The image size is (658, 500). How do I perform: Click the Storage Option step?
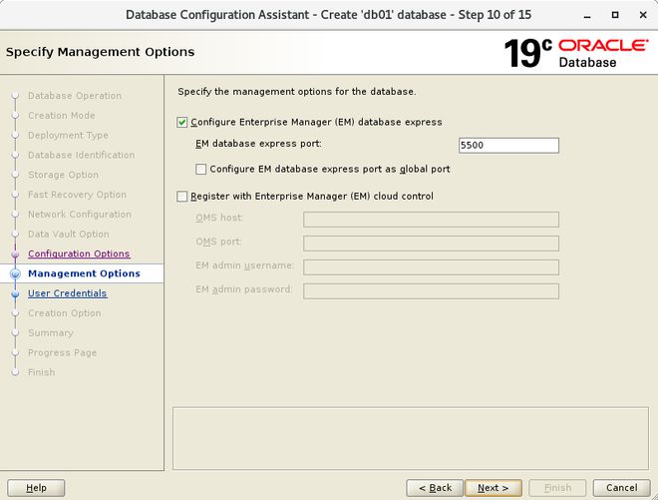[x=64, y=175]
